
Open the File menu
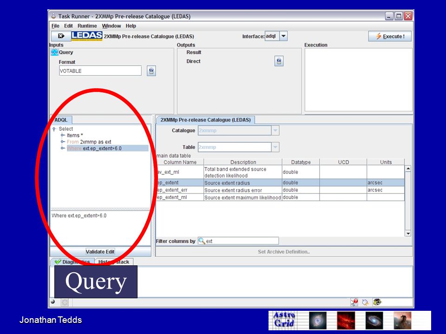pyautogui.click(x=55, y=26)
